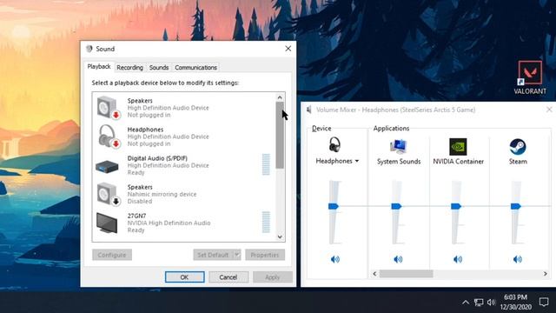Image resolution: width=556 pixels, height=313 pixels.
Task: Click the Volume Mixer horizontal scrollbar thumb
Action: point(406,274)
